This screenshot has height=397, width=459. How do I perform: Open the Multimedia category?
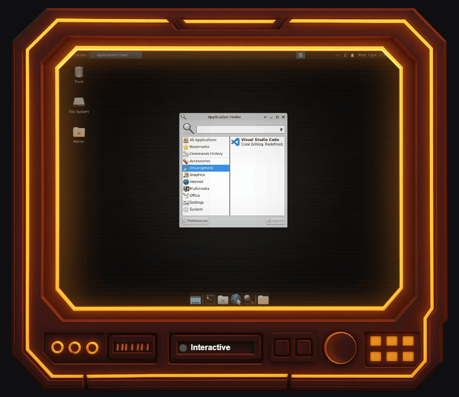[206, 188]
